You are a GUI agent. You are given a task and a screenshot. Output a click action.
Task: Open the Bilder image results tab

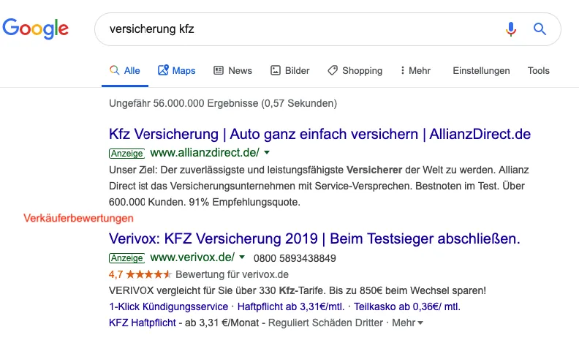pos(290,70)
